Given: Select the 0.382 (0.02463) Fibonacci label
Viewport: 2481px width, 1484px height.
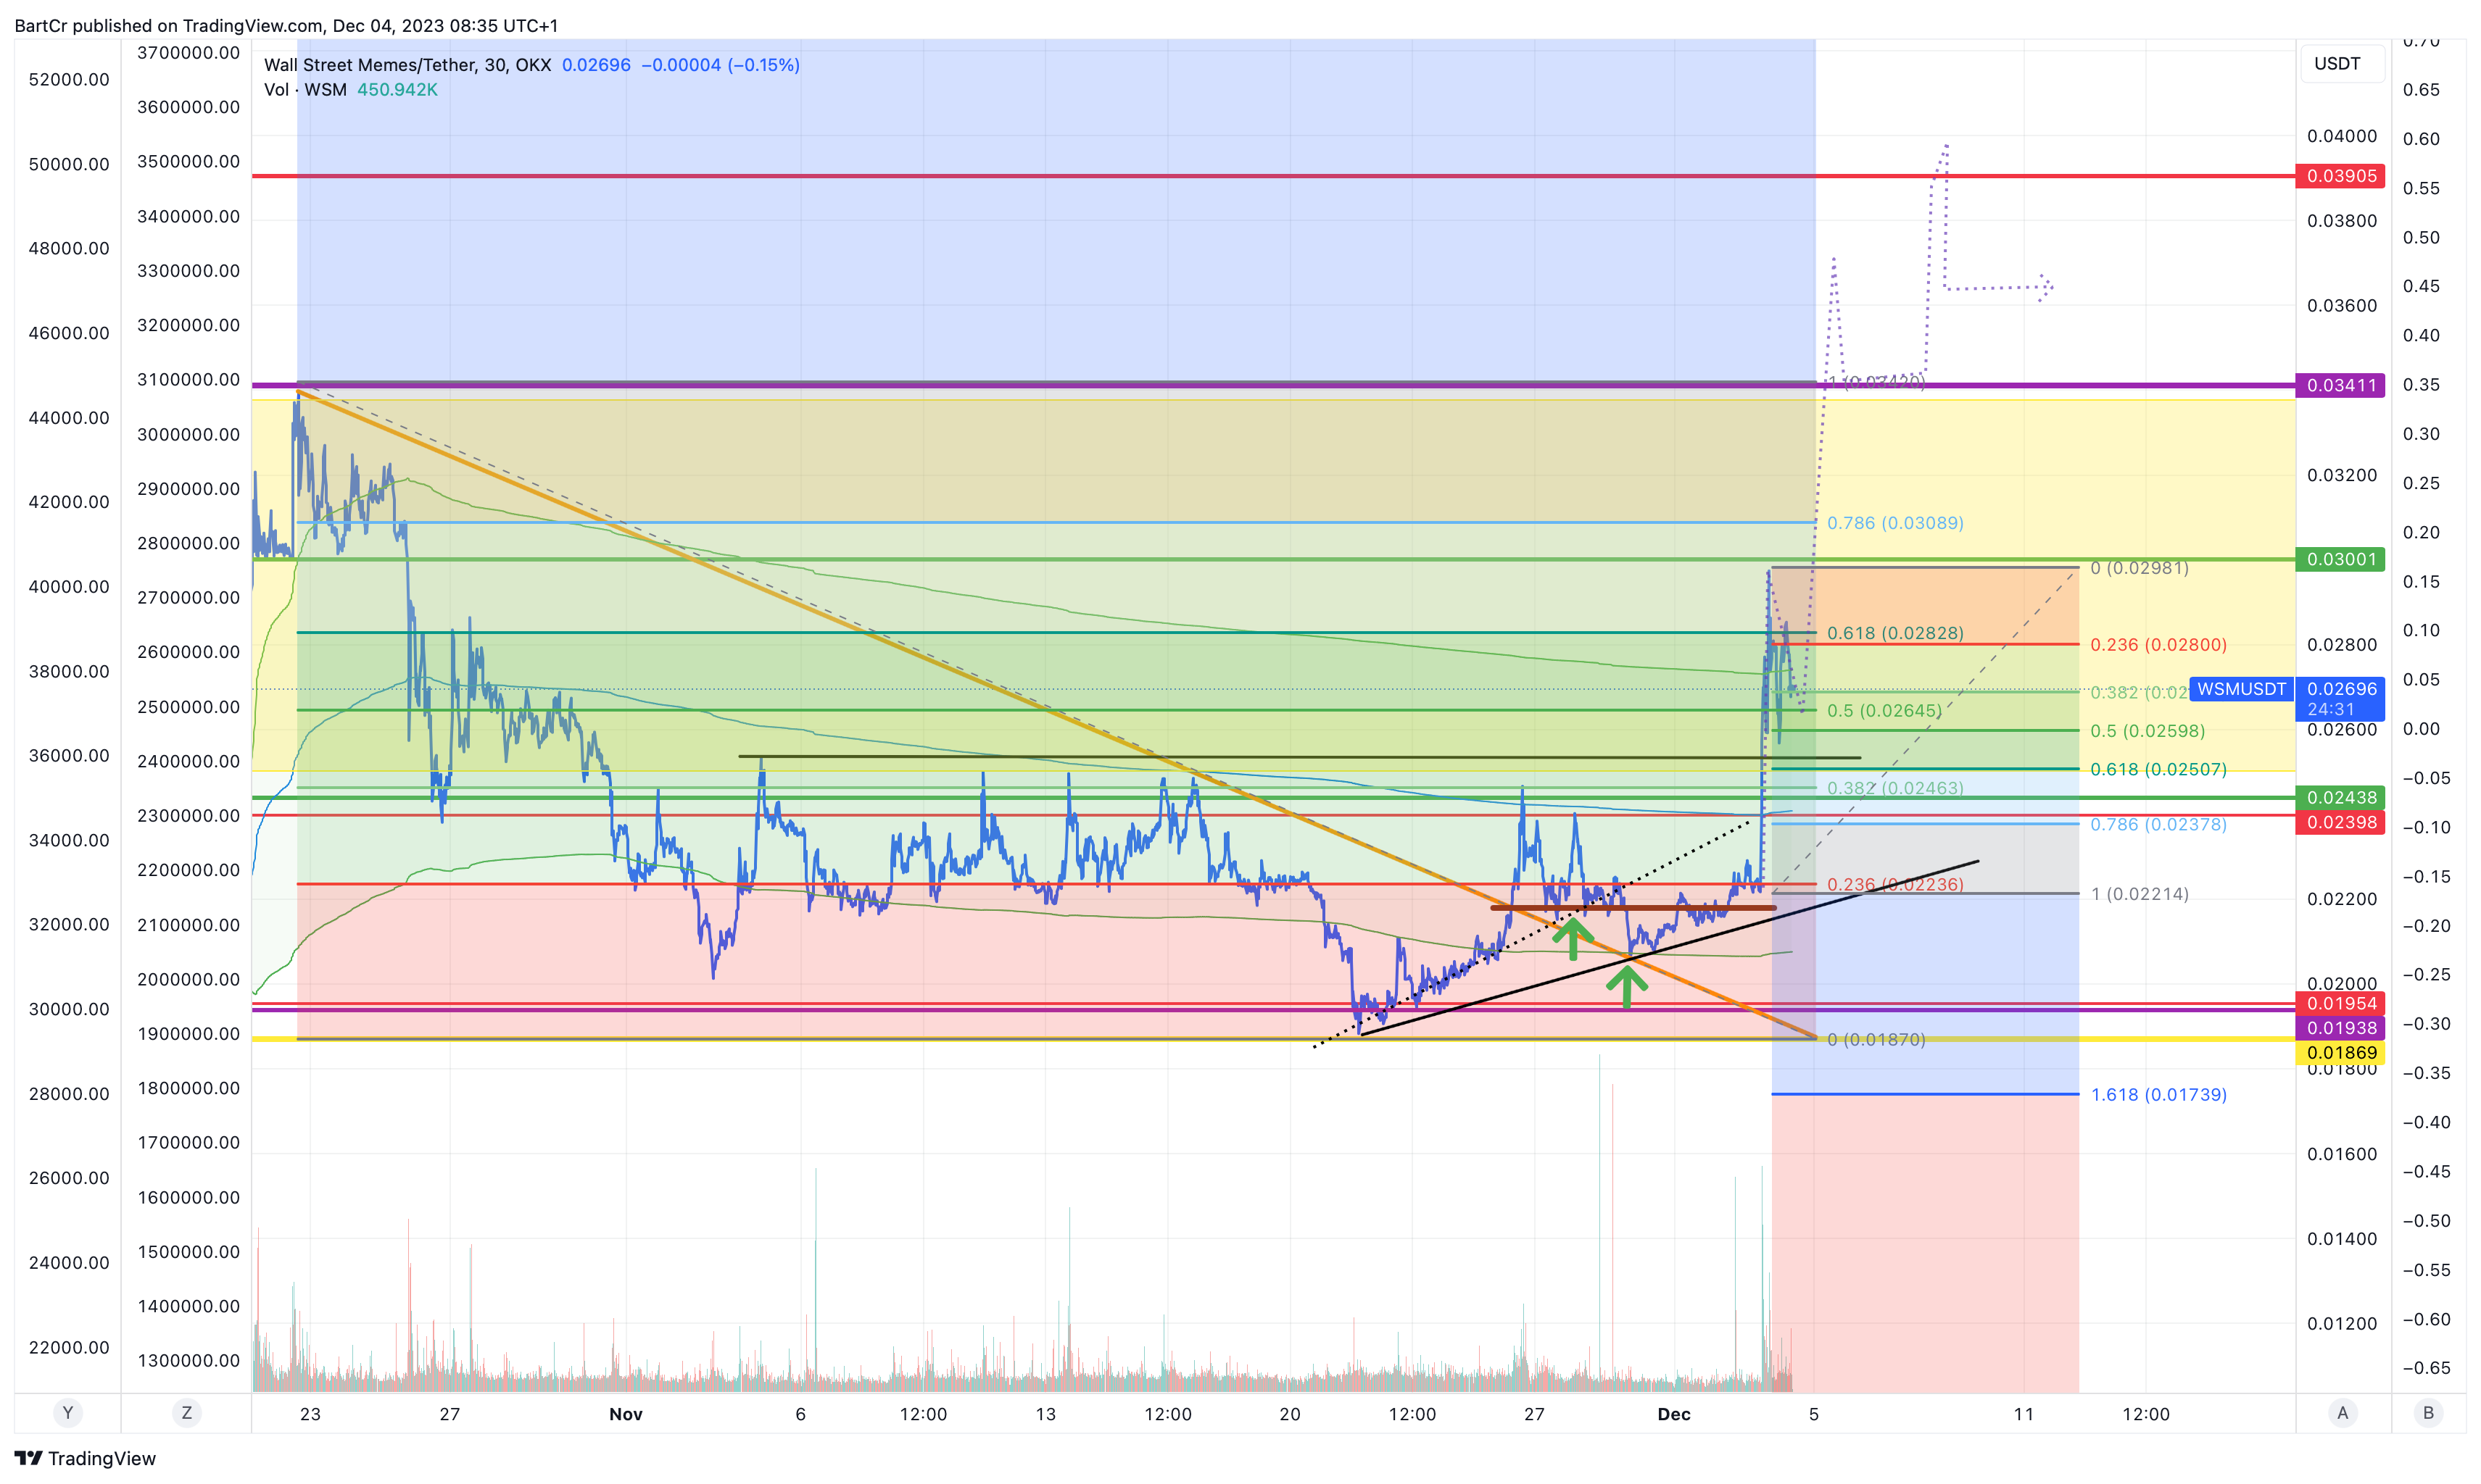Looking at the screenshot, I should (x=1894, y=788).
